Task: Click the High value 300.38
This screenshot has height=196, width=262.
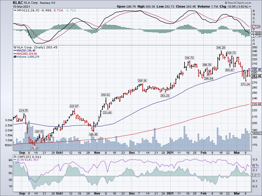Action: pyautogui.click(x=150, y=7)
